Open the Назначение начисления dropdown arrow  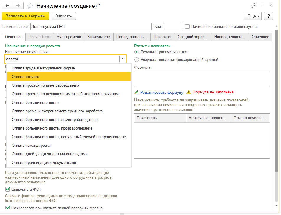(123, 59)
